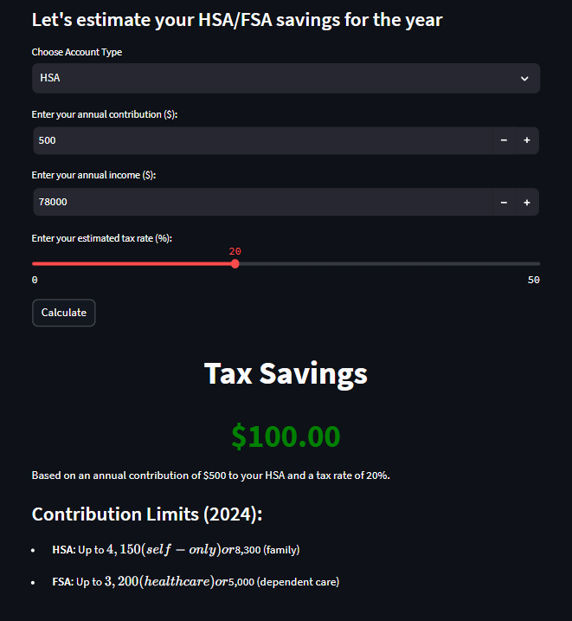Click the 'Enter your estimated tax rate' label

click(101, 238)
